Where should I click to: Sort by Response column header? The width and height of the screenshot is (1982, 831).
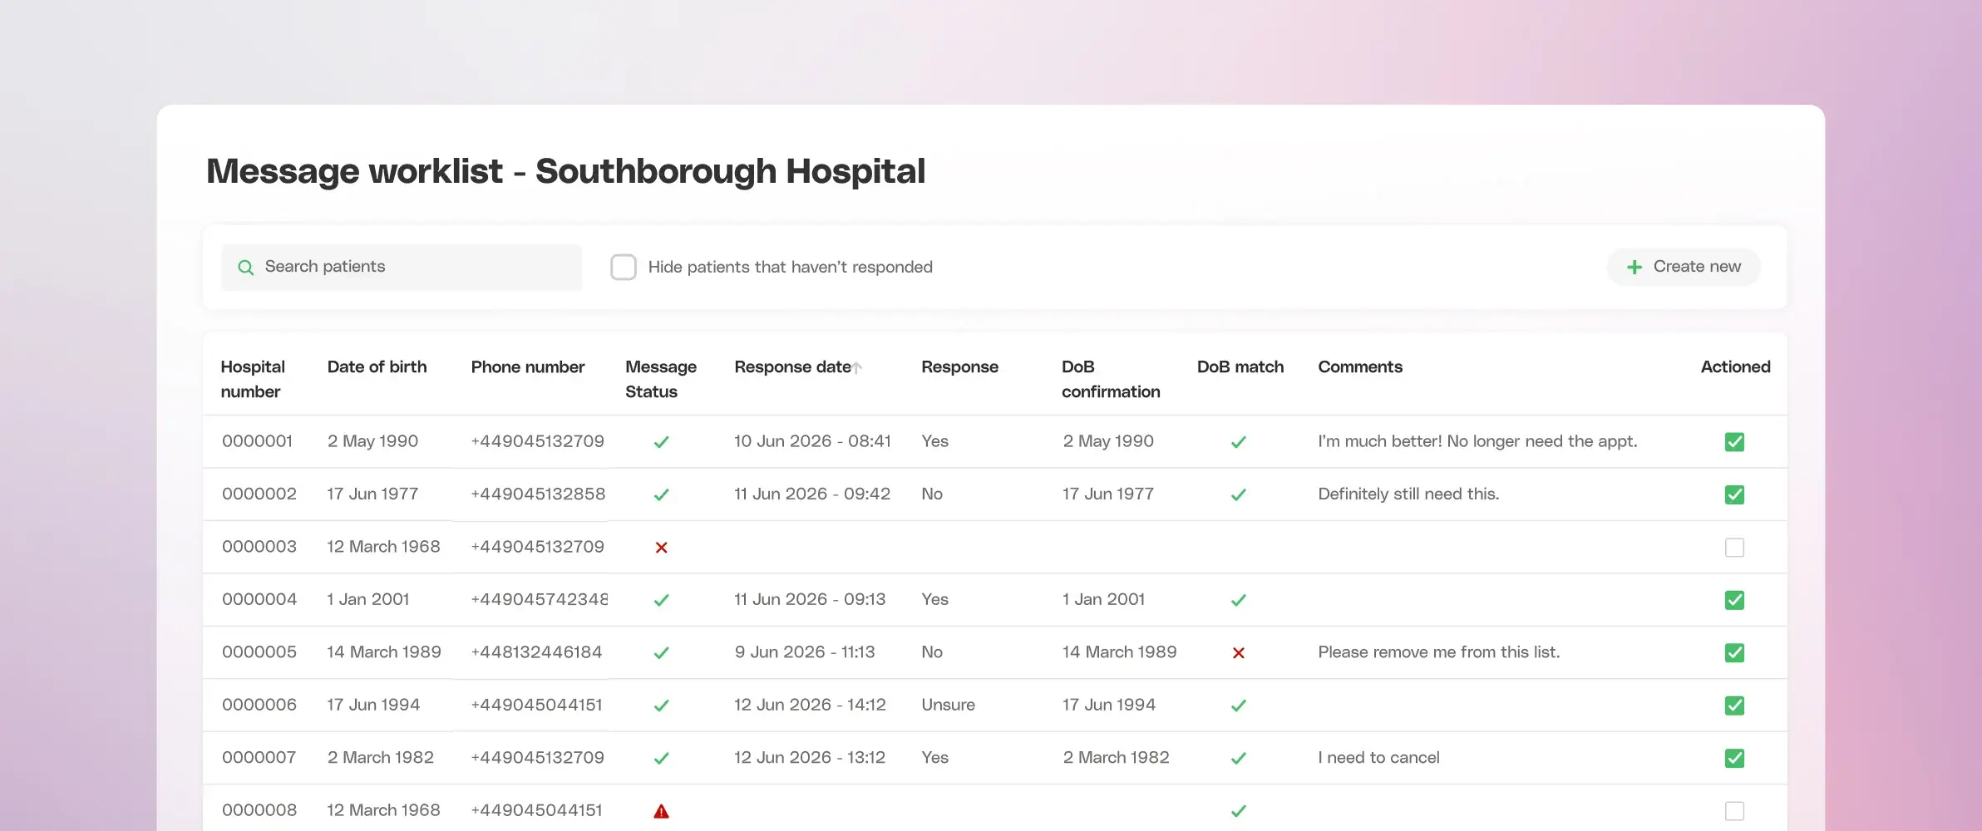coord(959,366)
